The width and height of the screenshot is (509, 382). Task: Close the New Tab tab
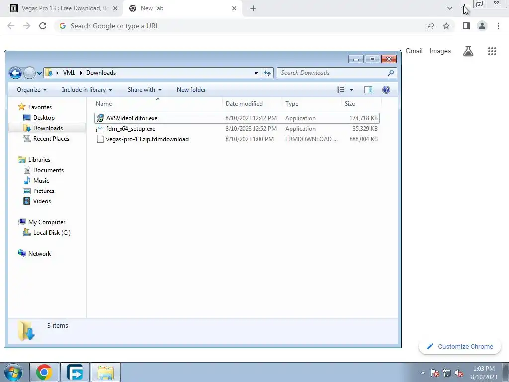(x=234, y=8)
